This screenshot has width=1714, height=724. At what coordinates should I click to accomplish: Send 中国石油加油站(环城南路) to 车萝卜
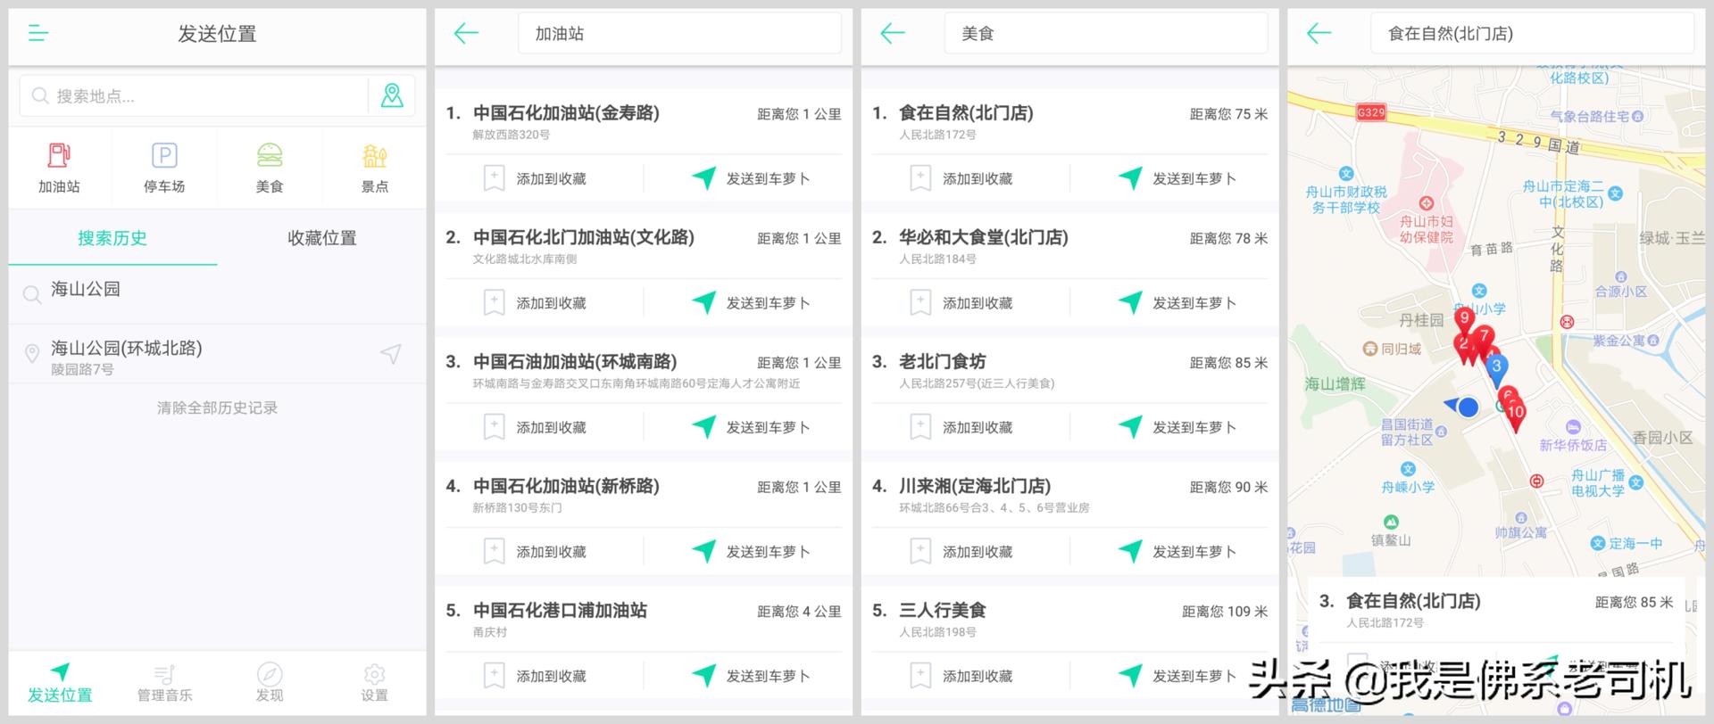click(751, 427)
